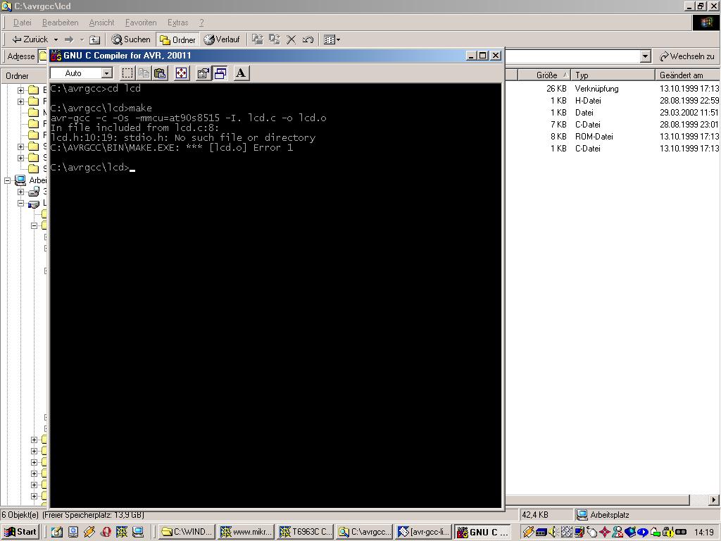Select the Arbeitsplatz computer icon in tree
This screenshot has width=721, height=541.
tap(20, 180)
